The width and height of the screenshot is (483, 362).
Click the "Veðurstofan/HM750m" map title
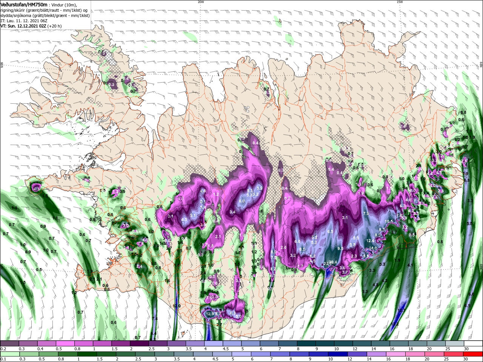tap(24, 4)
